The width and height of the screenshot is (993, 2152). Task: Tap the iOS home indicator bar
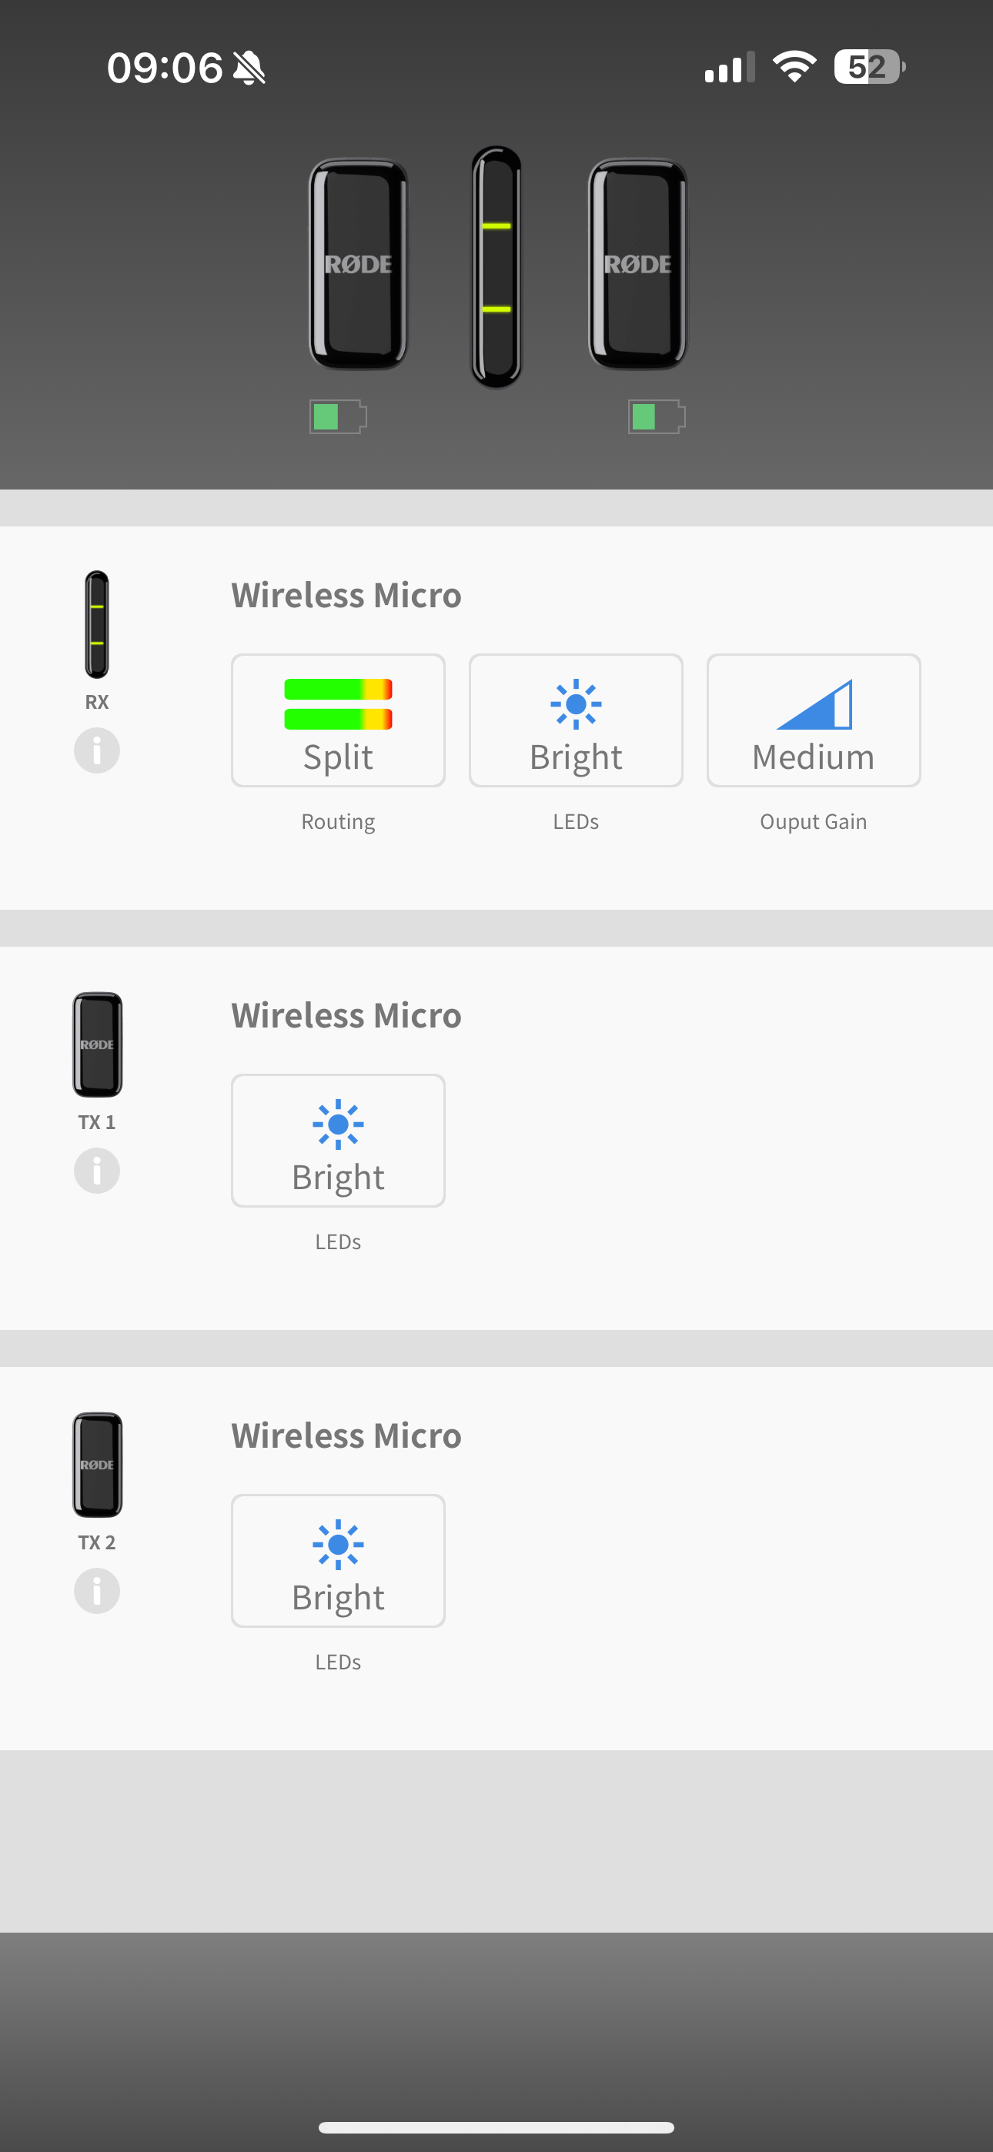coord(496,2127)
